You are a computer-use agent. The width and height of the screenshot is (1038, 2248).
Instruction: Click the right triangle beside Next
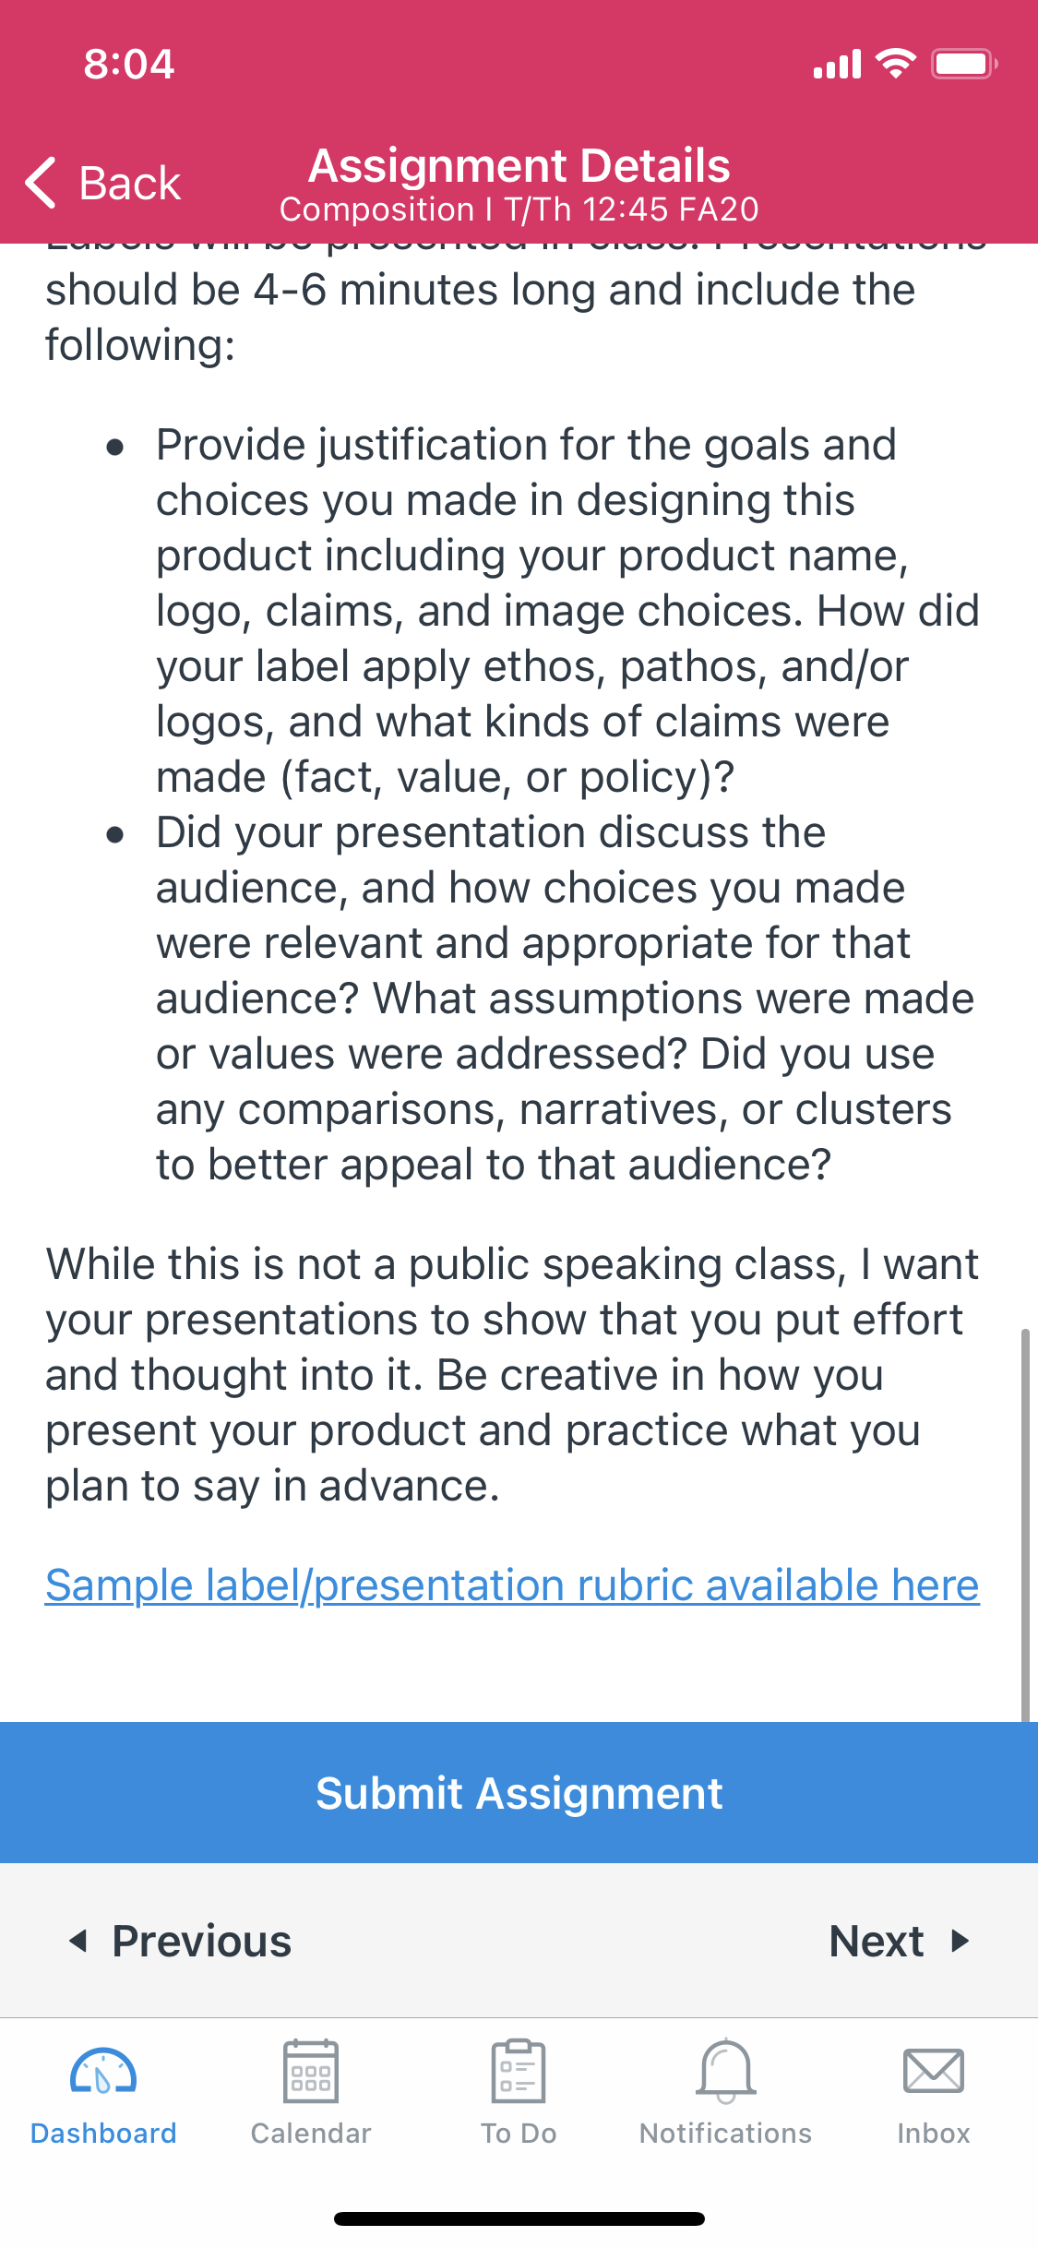point(960,1941)
